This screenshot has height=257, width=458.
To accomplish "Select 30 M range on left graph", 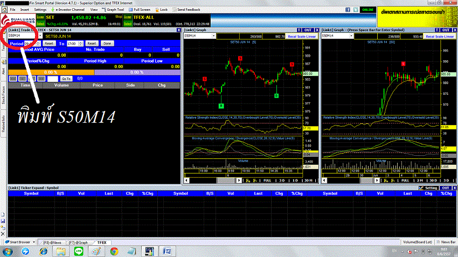I will coord(308,180).
